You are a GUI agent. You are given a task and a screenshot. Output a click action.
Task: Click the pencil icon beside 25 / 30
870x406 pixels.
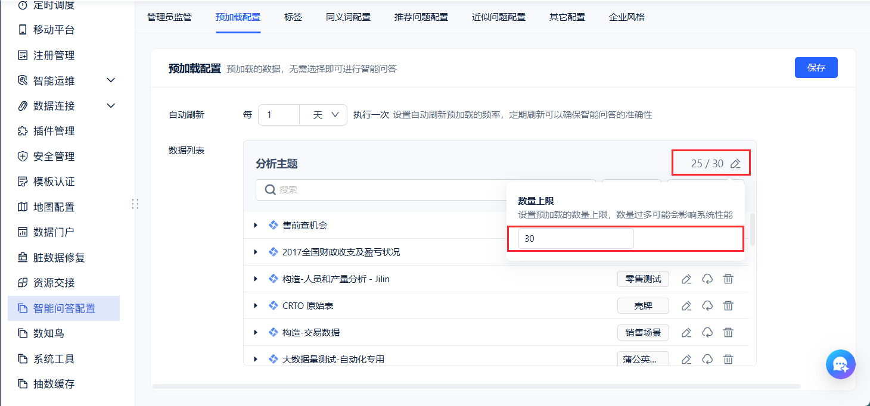click(x=736, y=164)
